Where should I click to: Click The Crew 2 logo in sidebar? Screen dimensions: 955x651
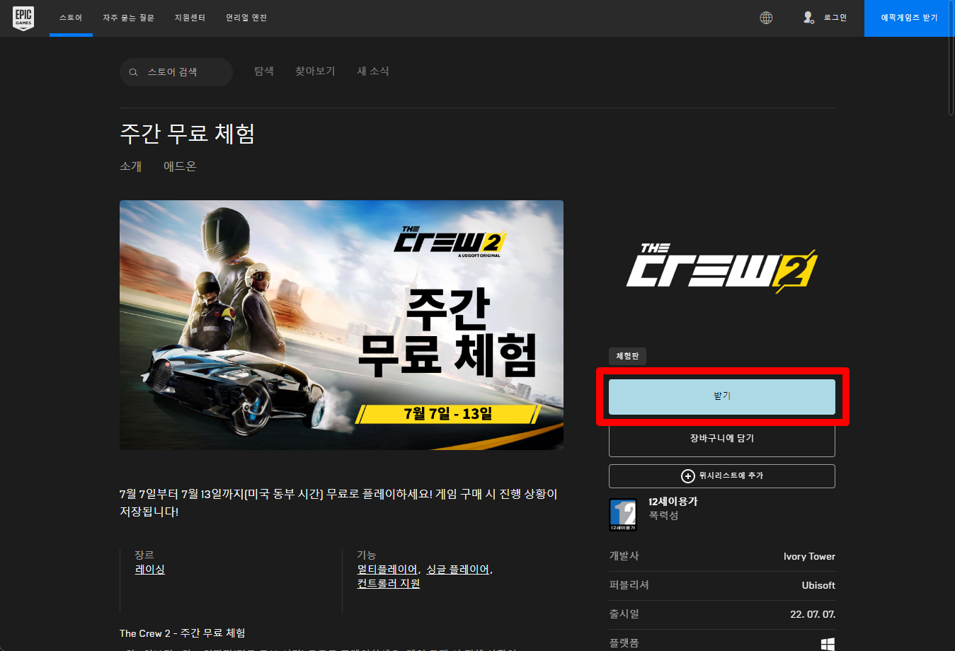tap(722, 269)
